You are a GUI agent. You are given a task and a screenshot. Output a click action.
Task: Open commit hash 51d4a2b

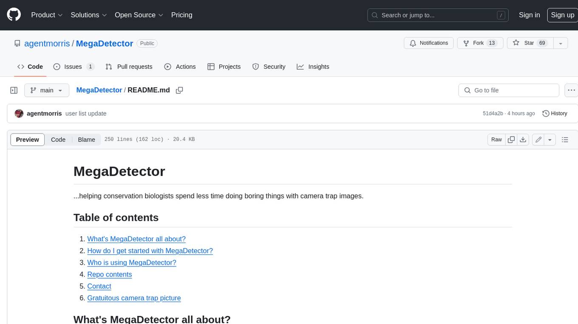point(493,114)
